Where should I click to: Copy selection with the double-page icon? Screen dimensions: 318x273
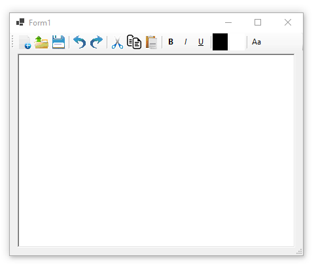pos(134,42)
